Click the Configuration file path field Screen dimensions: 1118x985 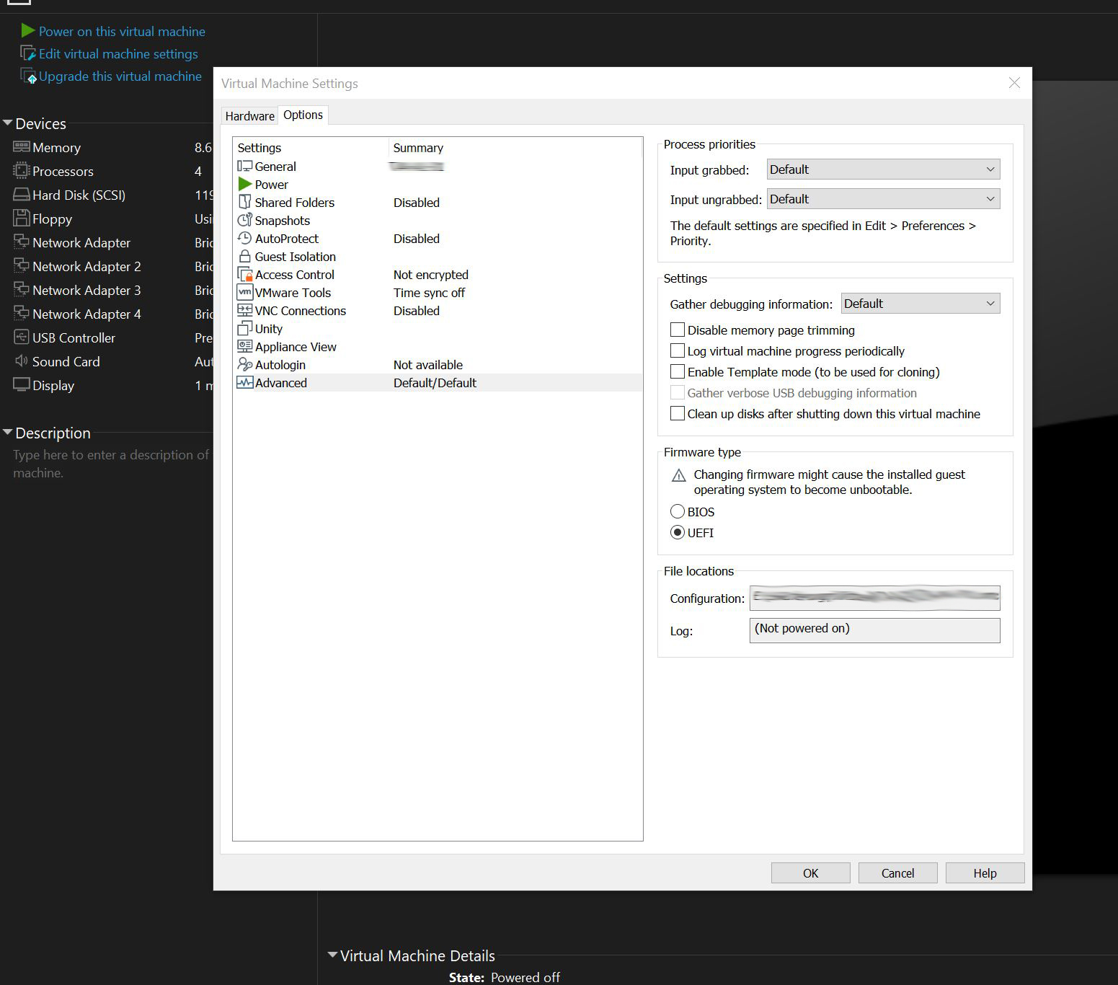click(874, 598)
